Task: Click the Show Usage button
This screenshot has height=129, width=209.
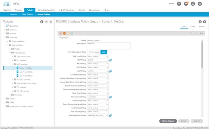Action: (x=168, y=121)
